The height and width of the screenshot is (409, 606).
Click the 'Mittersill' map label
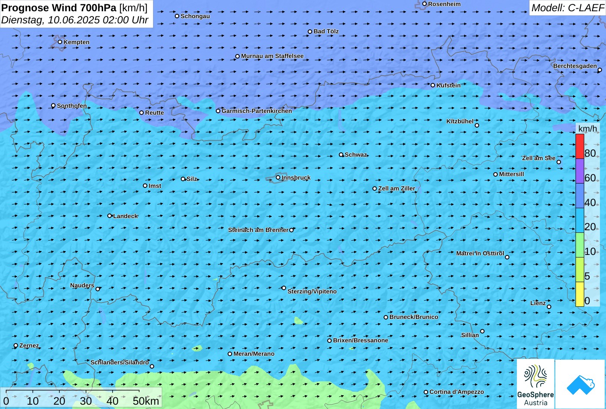click(x=512, y=174)
